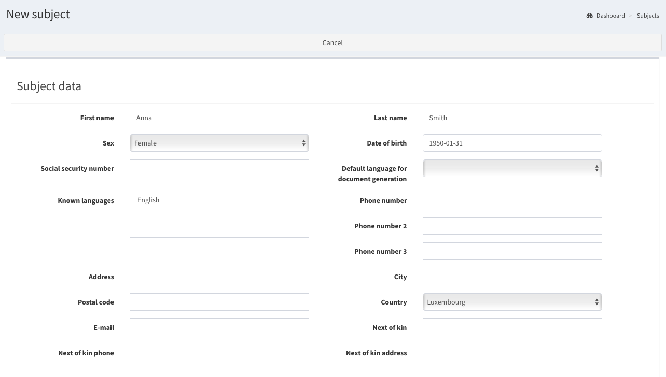Go to Subjects breadcrumb link
The height and width of the screenshot is (377, 666).
(x=648, y=16)
